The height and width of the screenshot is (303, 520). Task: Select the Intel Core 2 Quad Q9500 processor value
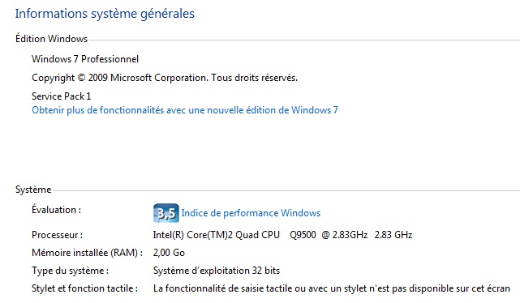pos(282,235)
